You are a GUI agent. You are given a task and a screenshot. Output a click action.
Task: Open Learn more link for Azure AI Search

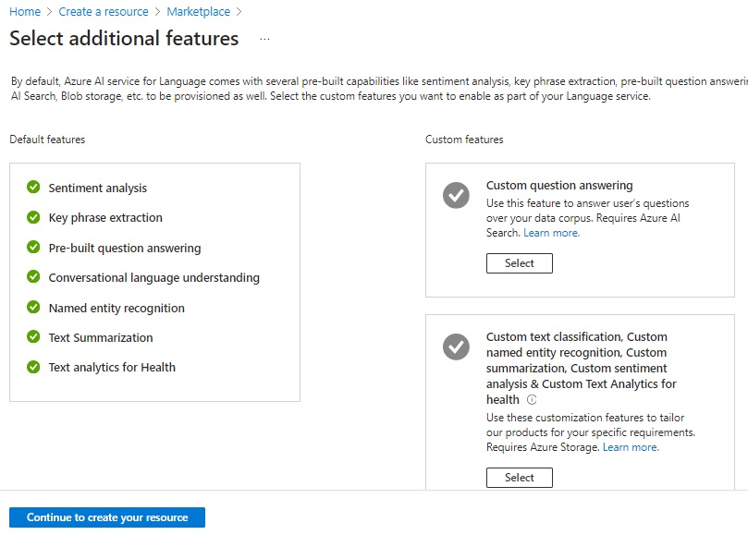coord(551,233)
